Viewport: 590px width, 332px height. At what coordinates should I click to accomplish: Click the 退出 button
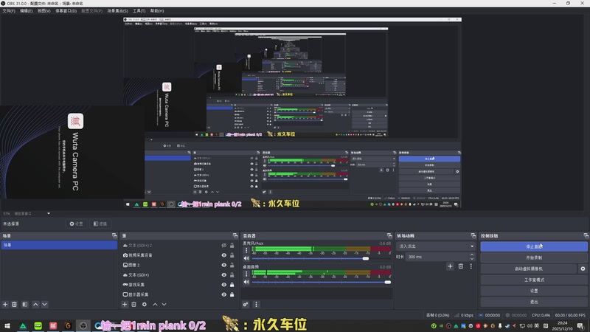pyautogui.click(x=534, y=302)
